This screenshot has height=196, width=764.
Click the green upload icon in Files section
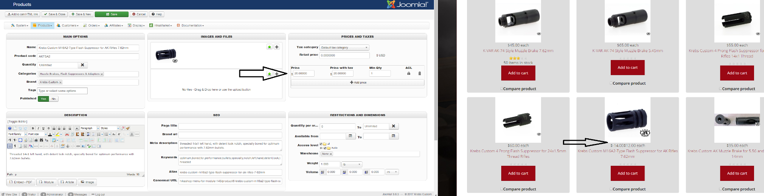270,74
